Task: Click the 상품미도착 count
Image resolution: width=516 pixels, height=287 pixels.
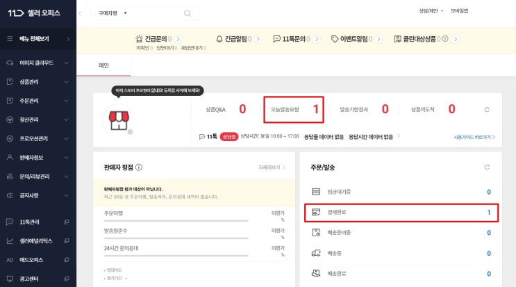Action: tap(452, 109)
